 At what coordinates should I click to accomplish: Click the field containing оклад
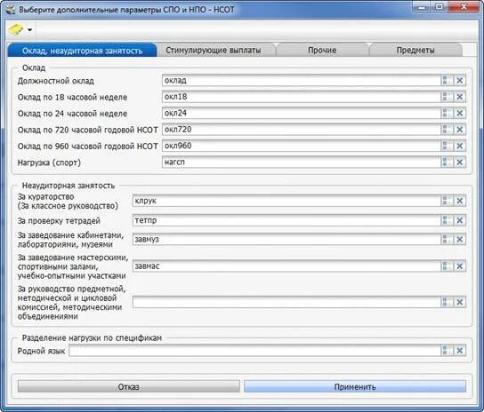coord(302,81)
